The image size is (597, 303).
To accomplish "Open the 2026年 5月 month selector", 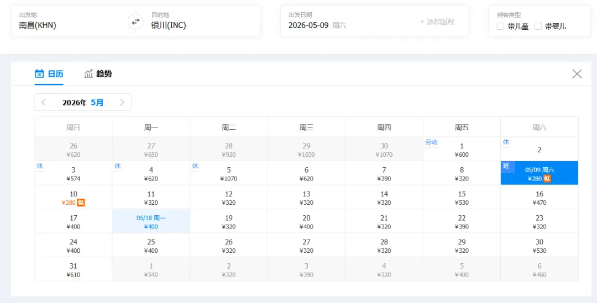I will pyautogui.click(x=83, y=102).
